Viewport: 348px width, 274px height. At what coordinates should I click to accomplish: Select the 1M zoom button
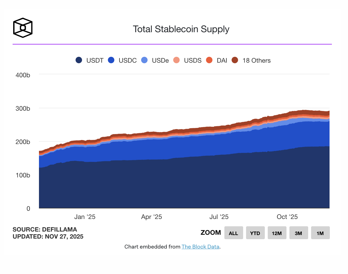click(x=320, y=233)
